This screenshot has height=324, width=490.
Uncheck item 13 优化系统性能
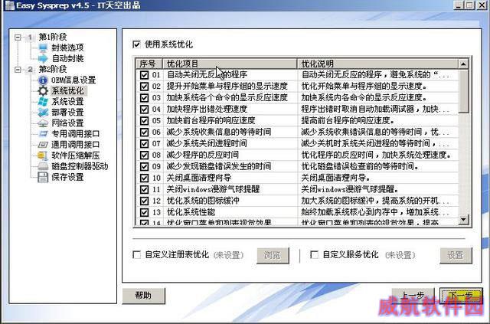144,212
